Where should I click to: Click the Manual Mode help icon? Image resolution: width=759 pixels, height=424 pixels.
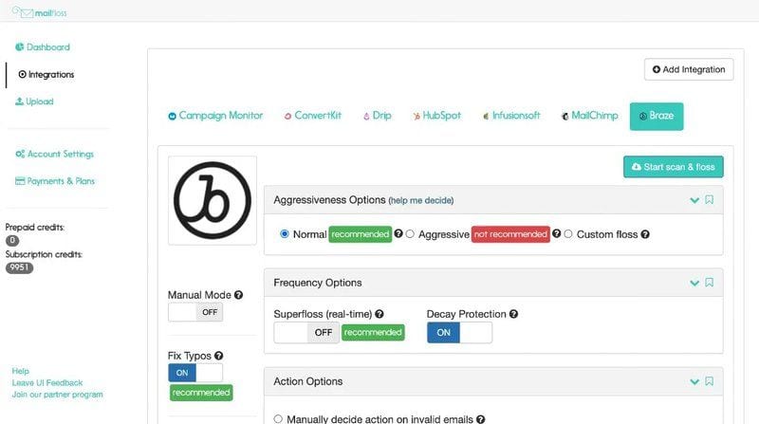[239, 294]
